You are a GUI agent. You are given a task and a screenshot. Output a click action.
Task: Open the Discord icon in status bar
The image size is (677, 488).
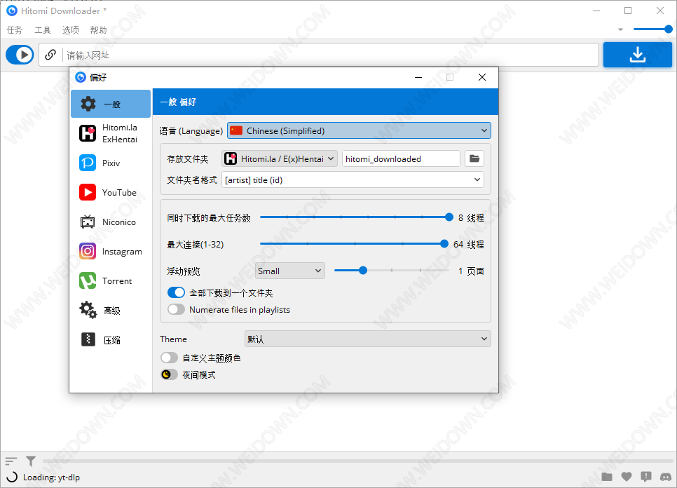[x=666, y=477]
